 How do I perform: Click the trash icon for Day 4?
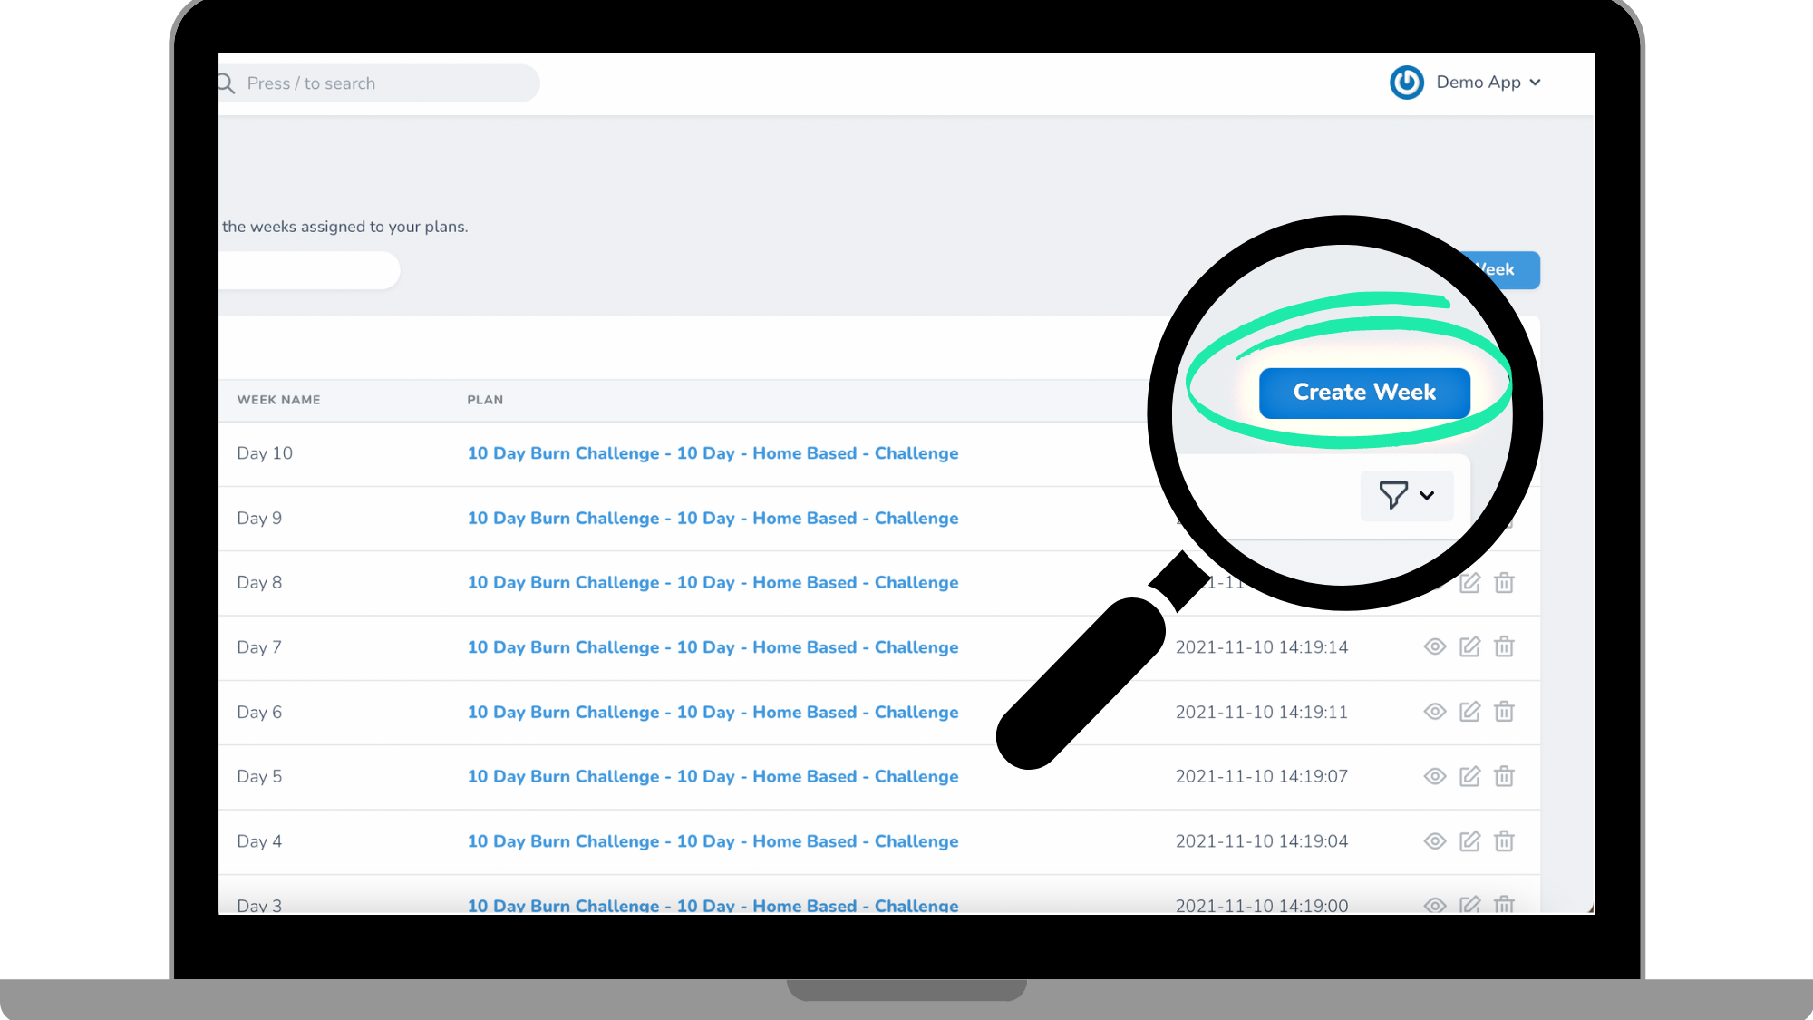1504,841
